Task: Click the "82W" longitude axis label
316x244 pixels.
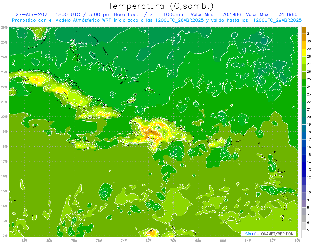Action: [x=24, y=240]
